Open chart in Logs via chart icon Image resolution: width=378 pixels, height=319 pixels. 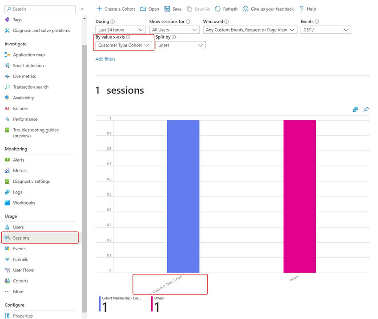(355, 110)
